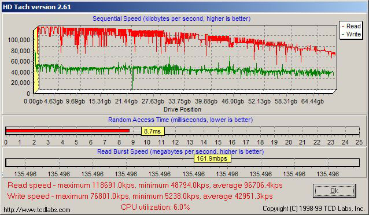Click the 100,000 y-axis label
This screenshot has height=215, width=369.
[x=19, y=40]
